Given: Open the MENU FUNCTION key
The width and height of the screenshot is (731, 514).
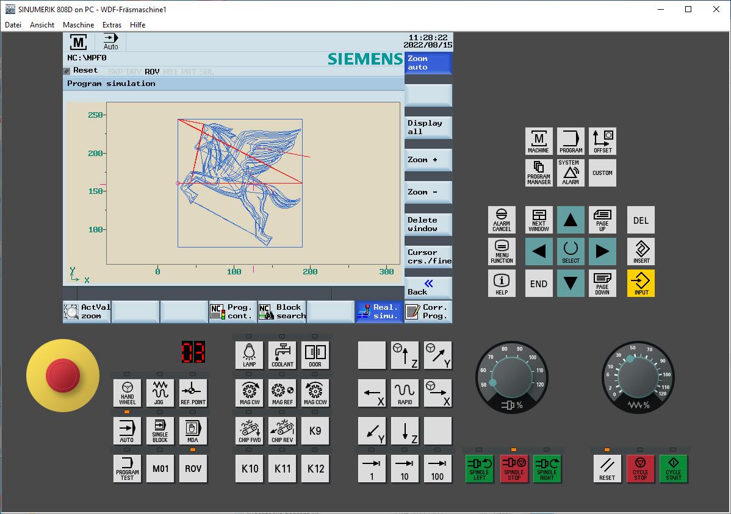Looking at the screenshot, I should (x=502, y=252).
